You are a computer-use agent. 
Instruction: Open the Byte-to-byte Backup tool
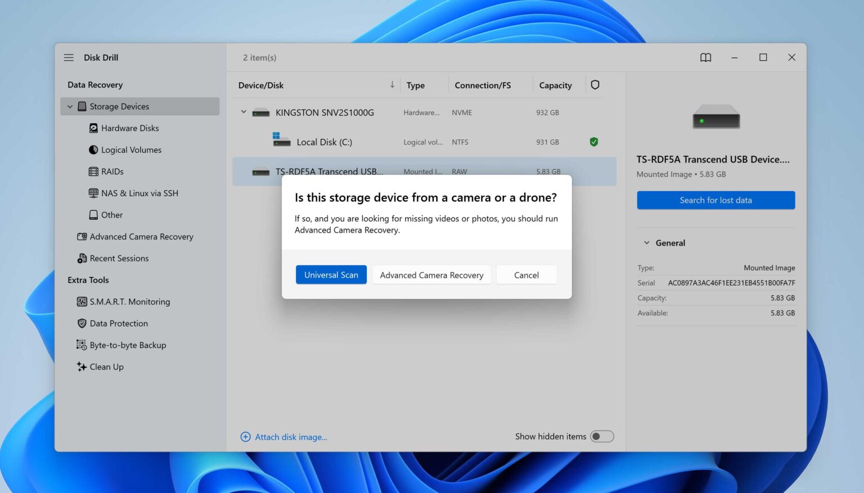[x=128, y=345]
